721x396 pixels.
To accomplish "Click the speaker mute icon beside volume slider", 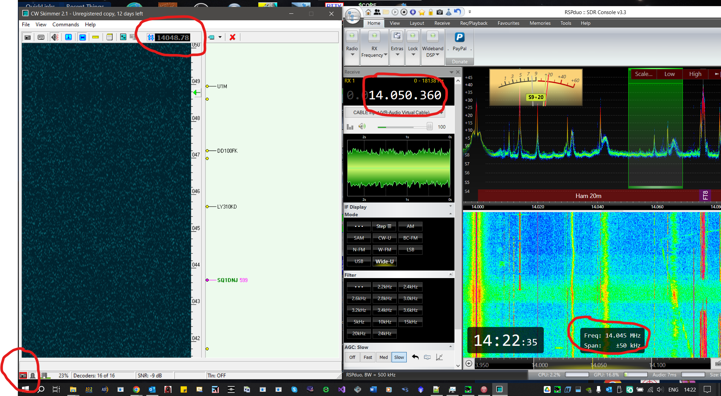I will [362, 126].
